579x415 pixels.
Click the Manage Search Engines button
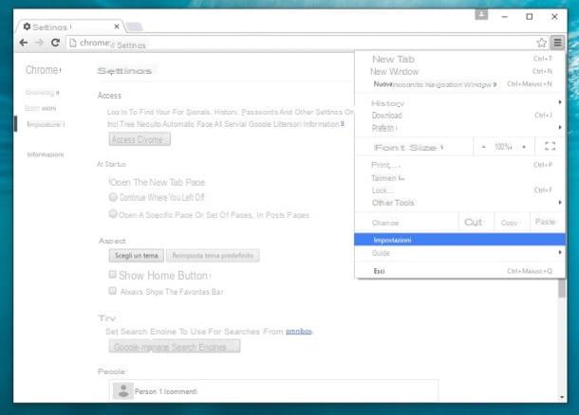click(196, 347)
